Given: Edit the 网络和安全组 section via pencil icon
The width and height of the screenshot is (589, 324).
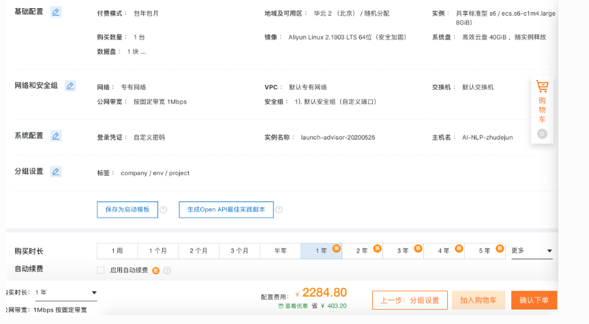Looking at the screenshot, I should [x=70, y=86].
